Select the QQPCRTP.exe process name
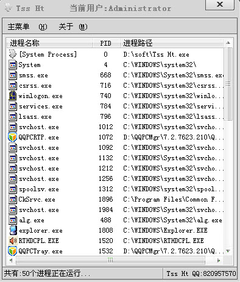 (39, 138)
